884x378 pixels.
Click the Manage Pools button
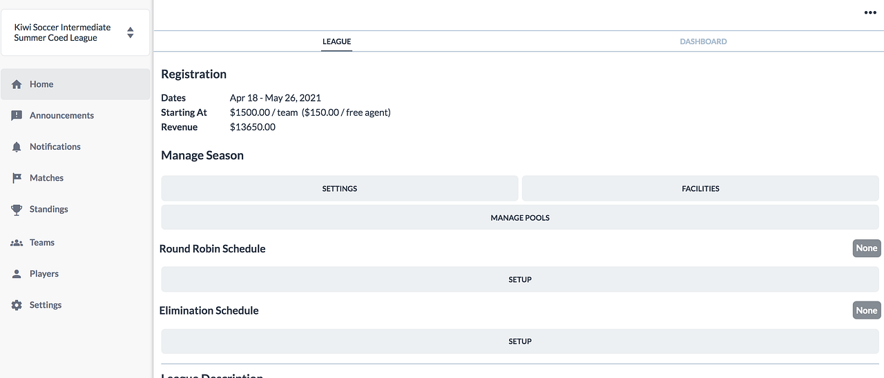(520, 217)
